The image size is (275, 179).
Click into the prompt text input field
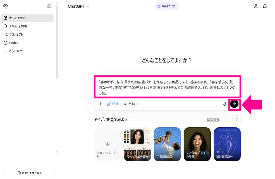pyautogui.click(x=167, y=87)
